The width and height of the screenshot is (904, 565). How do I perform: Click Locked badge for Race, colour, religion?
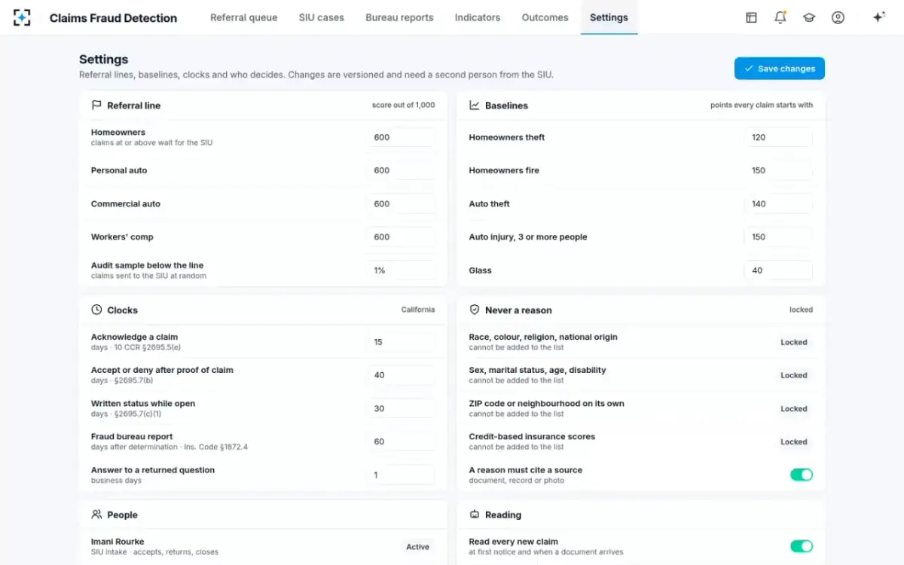tap(794, 342)
